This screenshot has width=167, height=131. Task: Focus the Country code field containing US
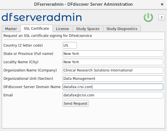click(70, 45)
